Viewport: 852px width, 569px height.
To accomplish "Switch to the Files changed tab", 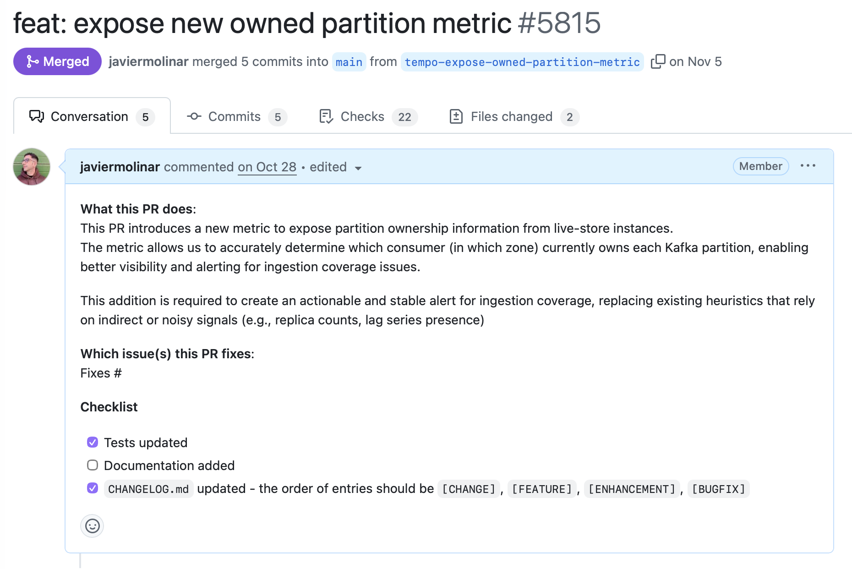I will click(x=512, y=116).
